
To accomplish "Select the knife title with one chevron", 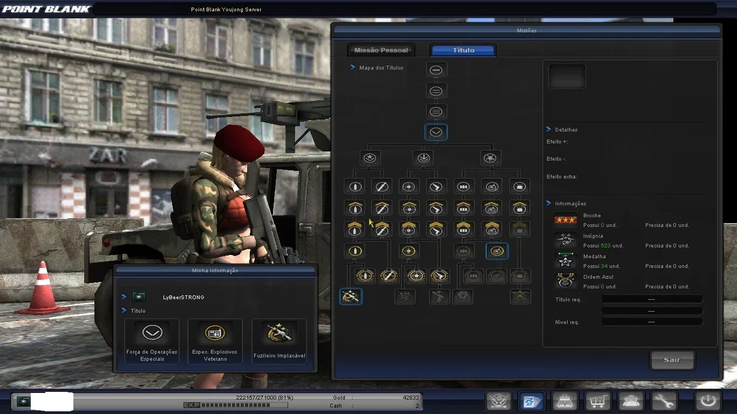I will [381, 208].
